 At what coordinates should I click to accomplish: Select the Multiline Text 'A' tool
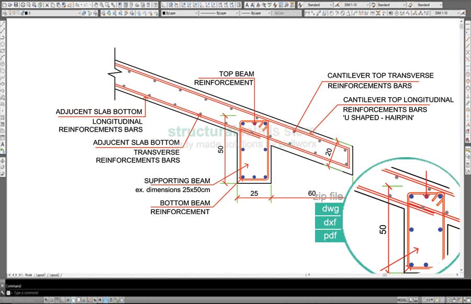(3, 144)
